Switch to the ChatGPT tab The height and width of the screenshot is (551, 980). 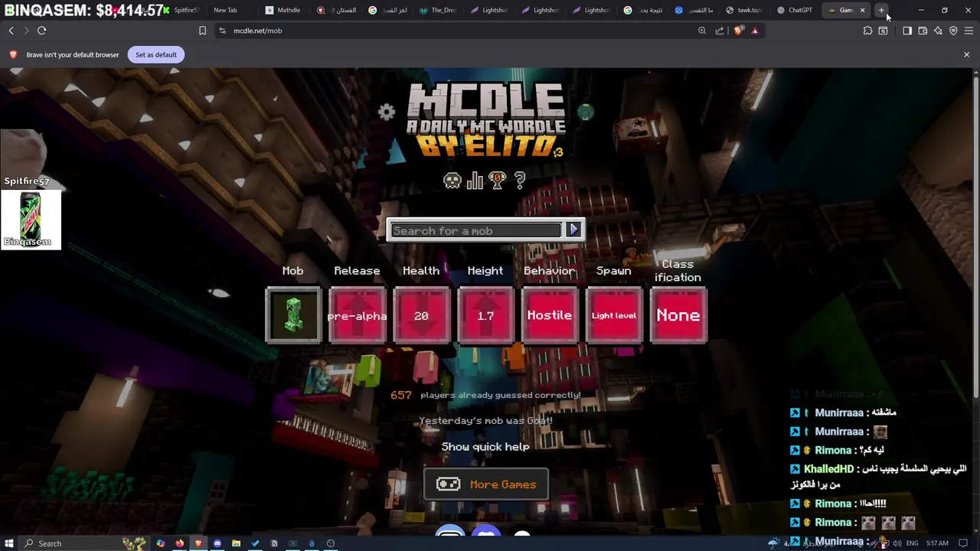795,10
